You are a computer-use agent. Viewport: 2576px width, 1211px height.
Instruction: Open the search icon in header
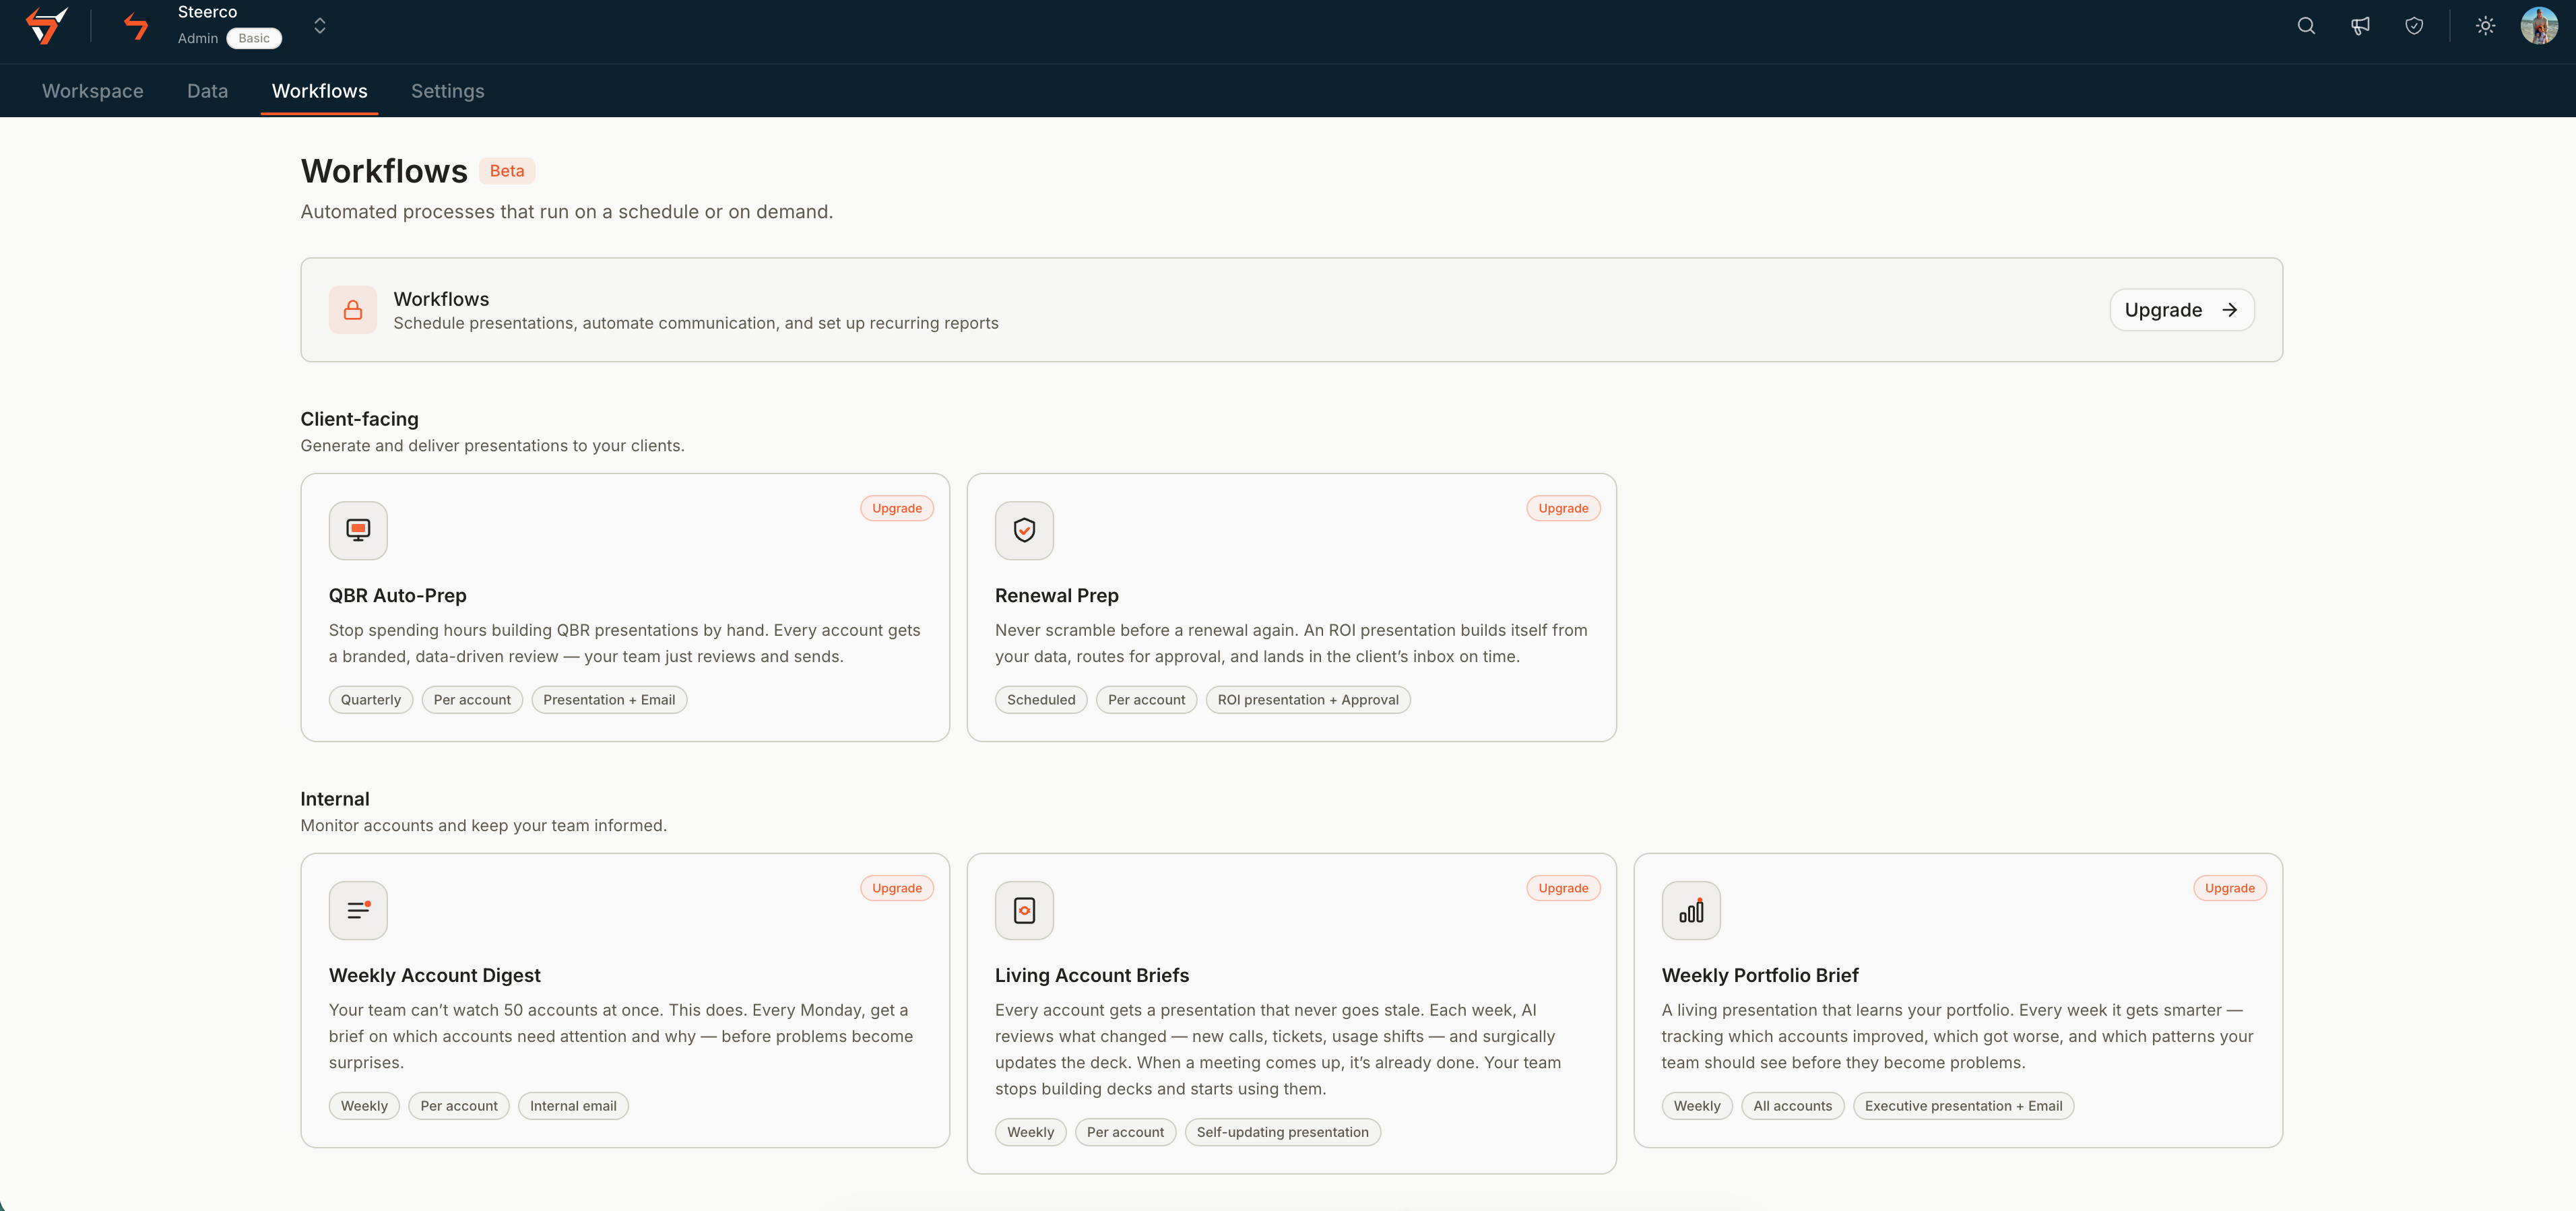pyautogui.click(x=2306, y=26)
